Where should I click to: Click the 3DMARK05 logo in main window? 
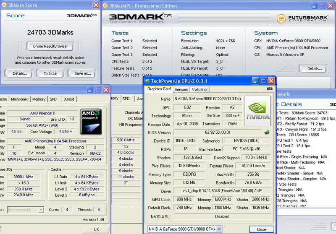point(140,18)
